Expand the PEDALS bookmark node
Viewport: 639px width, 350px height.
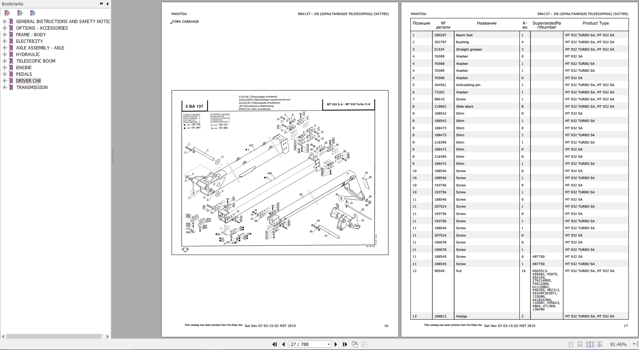click(4, 74)
